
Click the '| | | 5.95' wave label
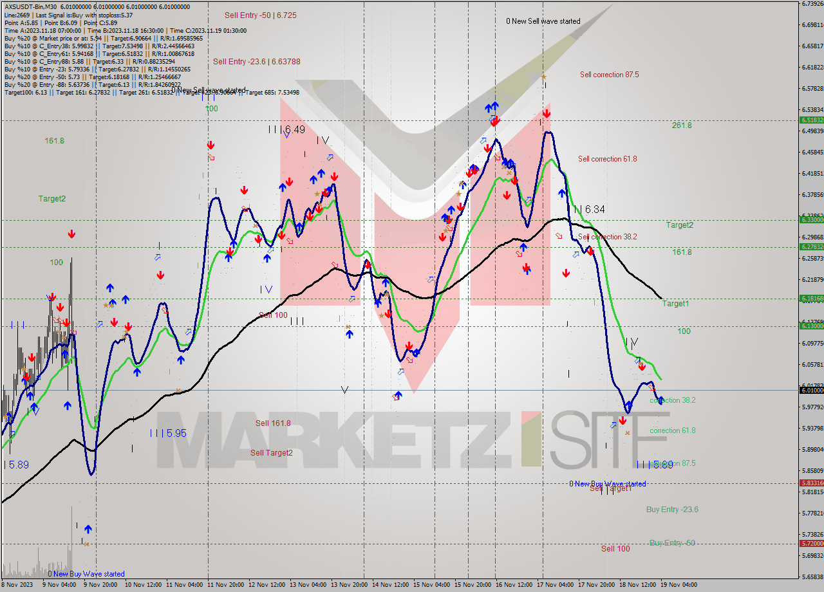tap(168, 434)
